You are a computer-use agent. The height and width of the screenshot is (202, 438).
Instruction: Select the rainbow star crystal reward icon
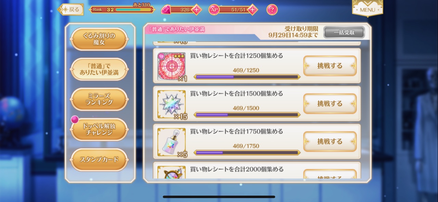(x=171, y=104)
